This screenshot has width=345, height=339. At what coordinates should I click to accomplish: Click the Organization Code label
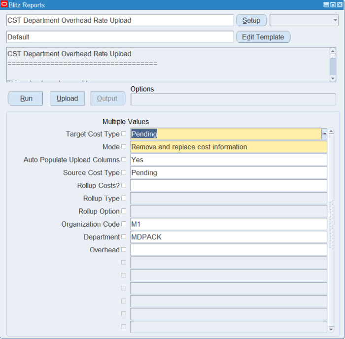pos(90,224)
